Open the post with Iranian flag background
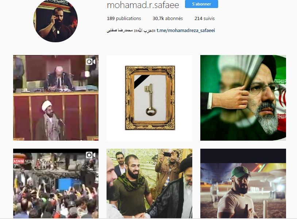The height and width of the screenshot is (219, 297). tap(243, 98)
